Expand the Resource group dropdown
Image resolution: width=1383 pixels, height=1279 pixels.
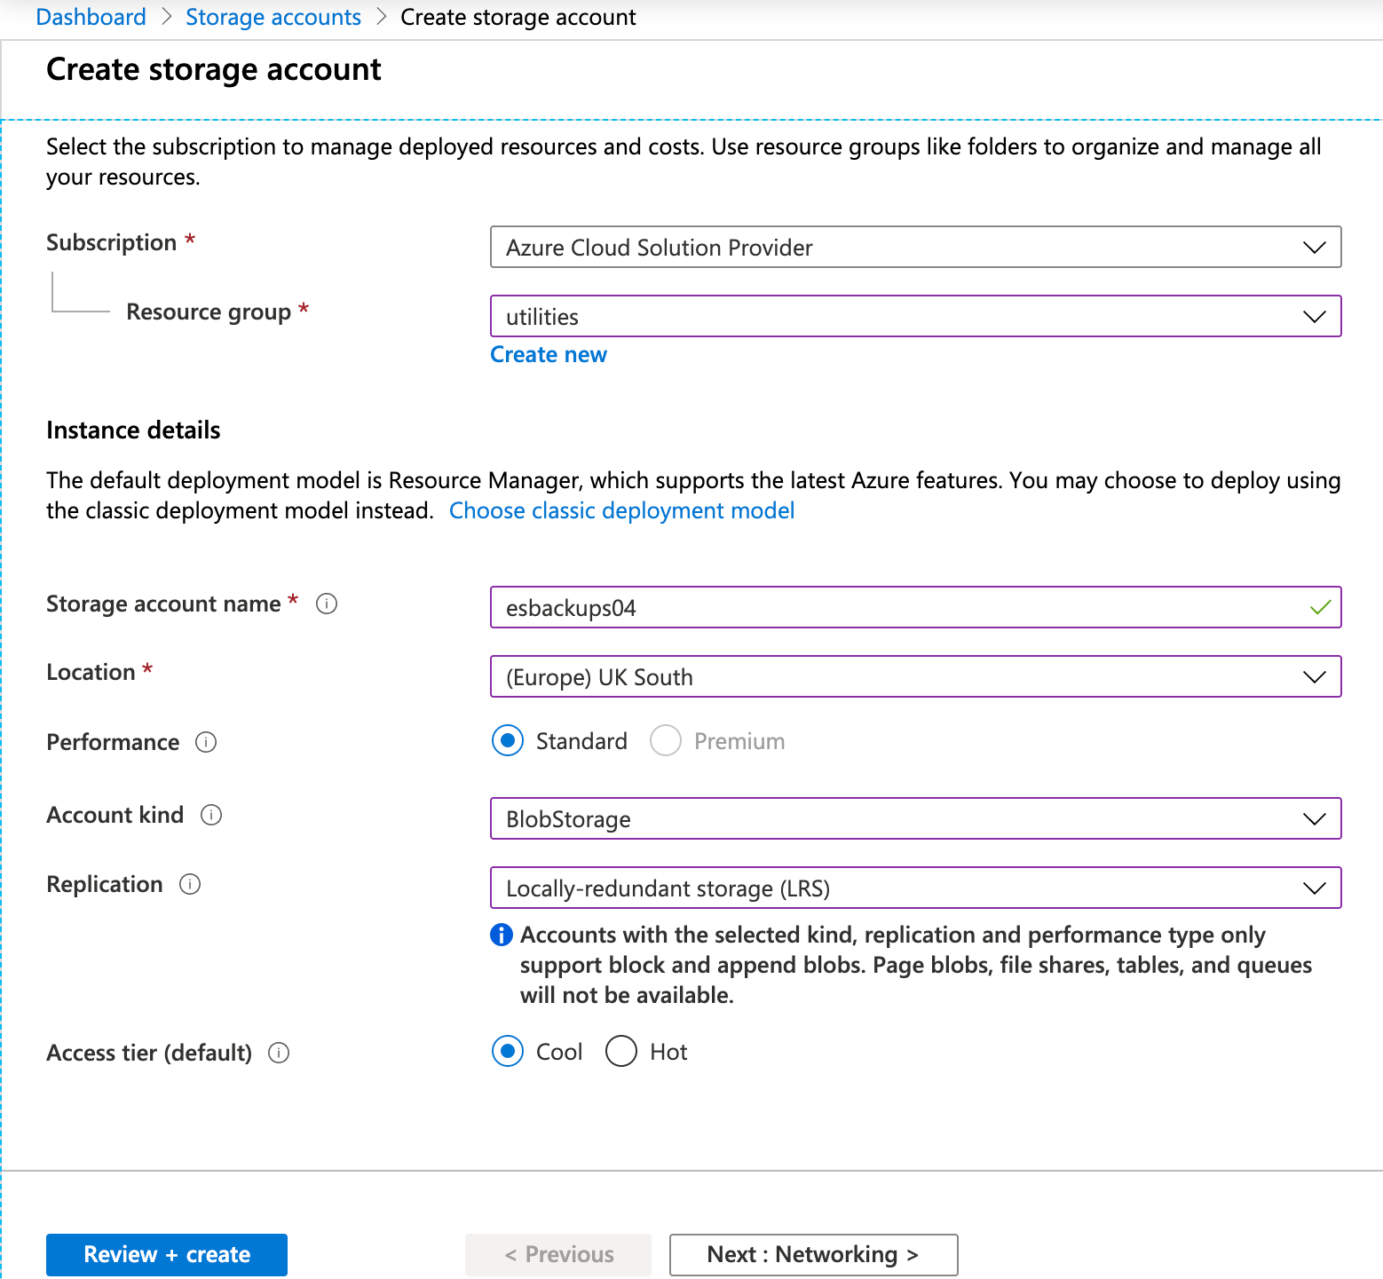tap(914, 317)
